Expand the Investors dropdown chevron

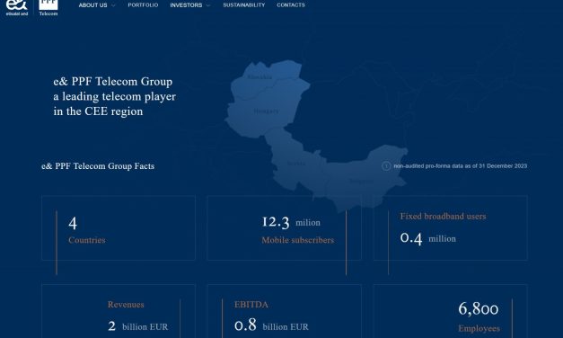(x=208, y=5)
